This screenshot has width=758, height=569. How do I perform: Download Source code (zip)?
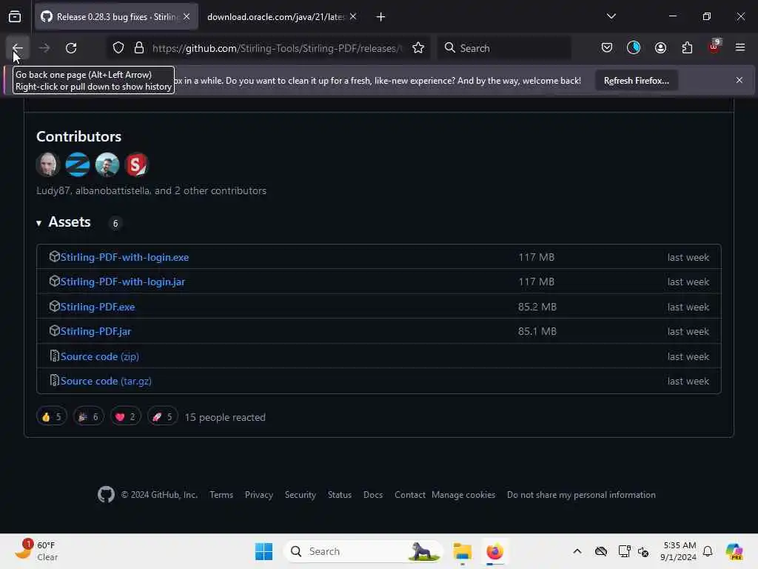[x=100, y=356]
